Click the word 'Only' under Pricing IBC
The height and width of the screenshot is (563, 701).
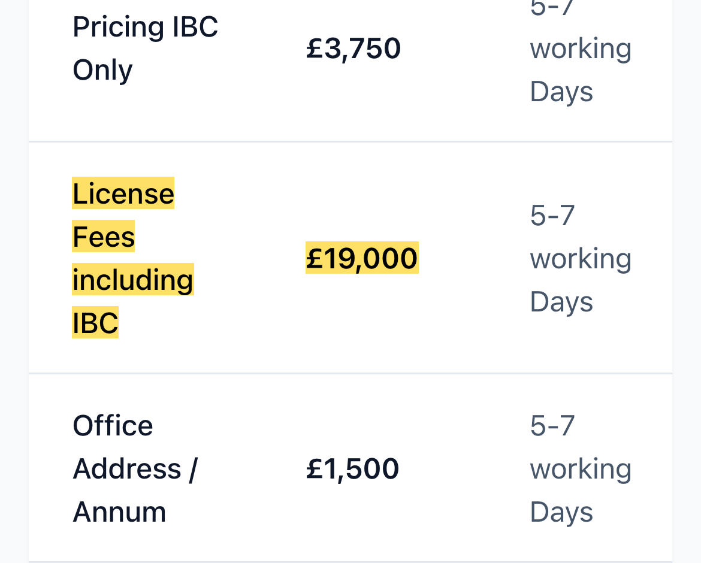pos(102,71)
